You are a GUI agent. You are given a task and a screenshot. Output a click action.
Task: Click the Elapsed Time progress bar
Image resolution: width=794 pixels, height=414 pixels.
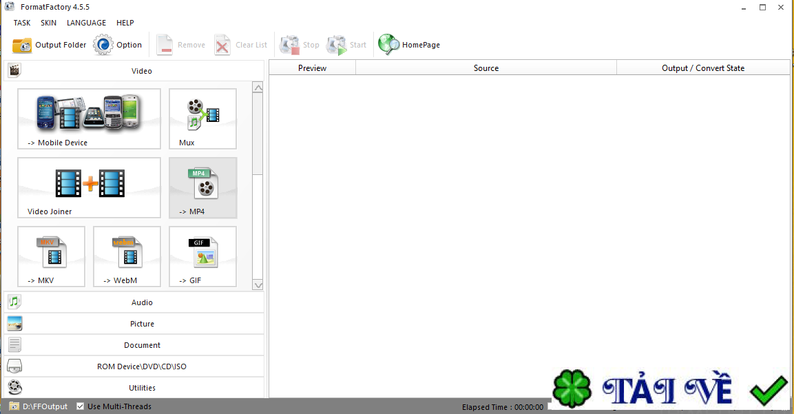pyautogui.click(x=503, y=406)
